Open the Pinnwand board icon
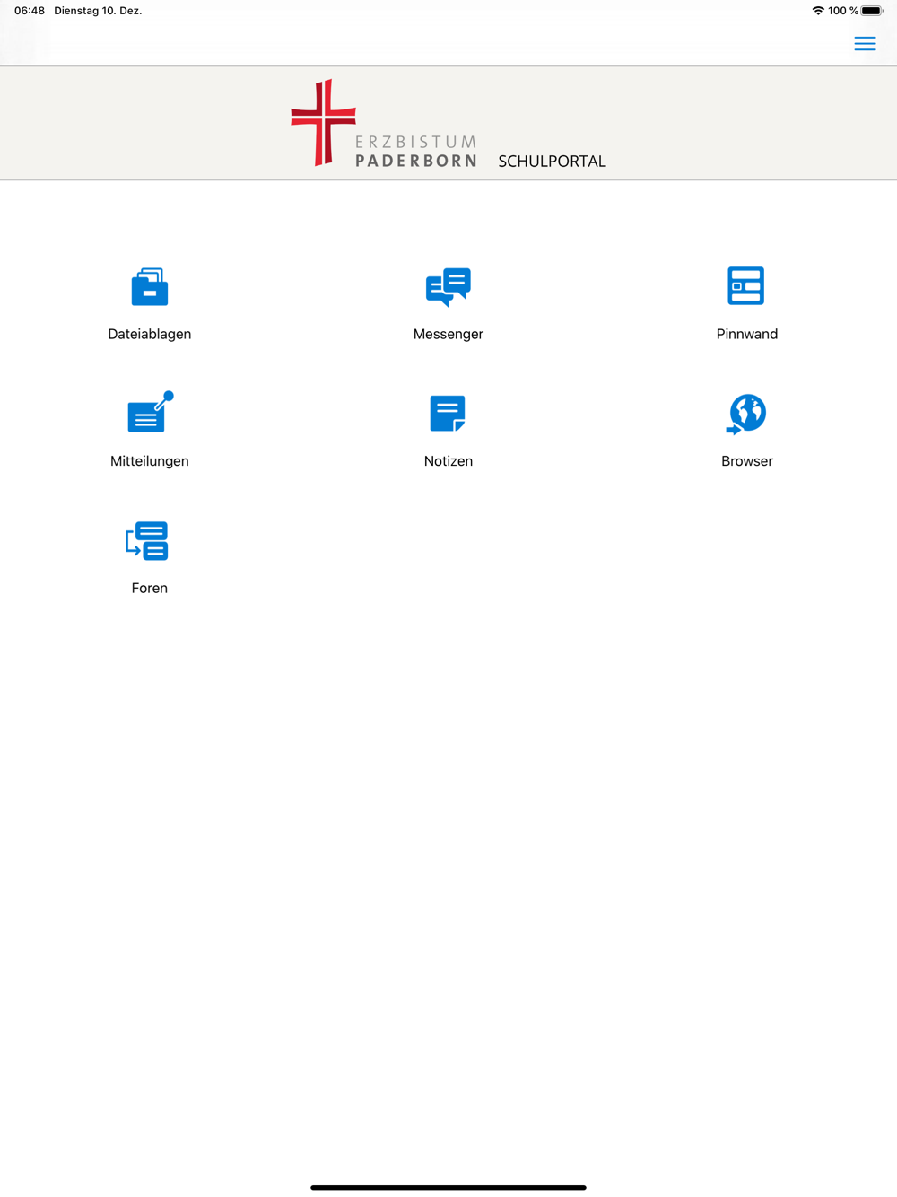Viewport: 897px width, 1197px height. tap(746, 286)
